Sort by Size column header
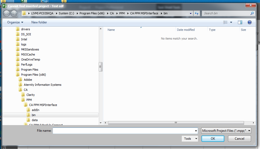This screenshot has width=260, height=149. click(x=243, y=30)
